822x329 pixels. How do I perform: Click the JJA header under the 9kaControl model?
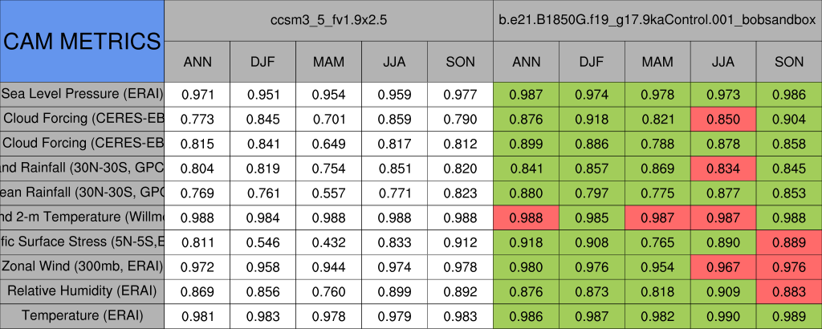(723, 62)
